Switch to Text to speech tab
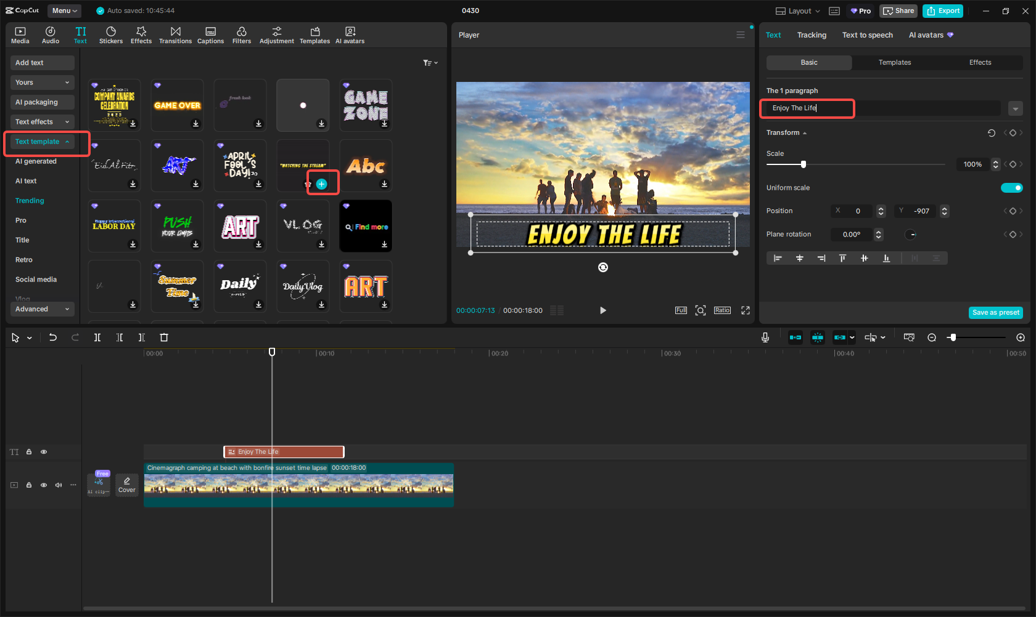This screenshot has height=617, width=1036. (x=867, y=35)
